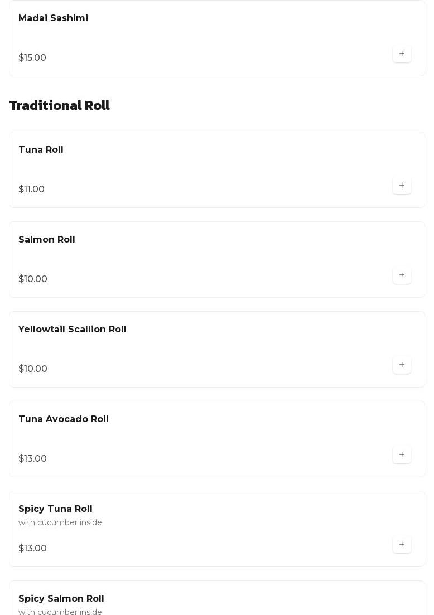This screenshot has width=434, height=615.
Task: Open the Salmon Roll item title
Action: click(47, 240)
